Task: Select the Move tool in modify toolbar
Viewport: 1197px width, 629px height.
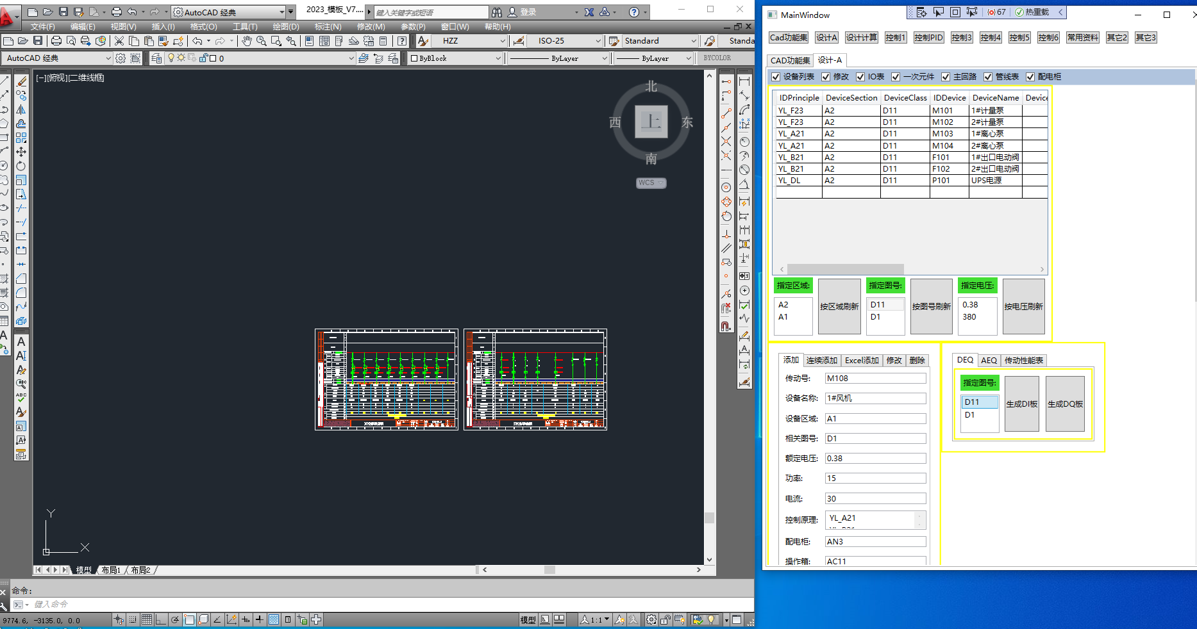Action: 21,152
